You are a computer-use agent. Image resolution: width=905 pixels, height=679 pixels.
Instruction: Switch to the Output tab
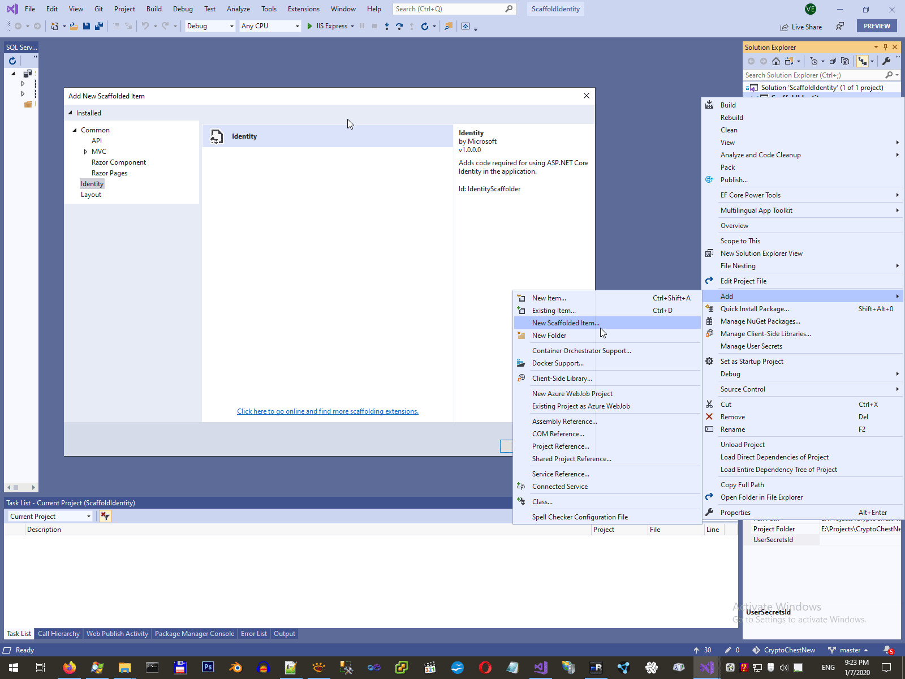[x=285, y=634]
